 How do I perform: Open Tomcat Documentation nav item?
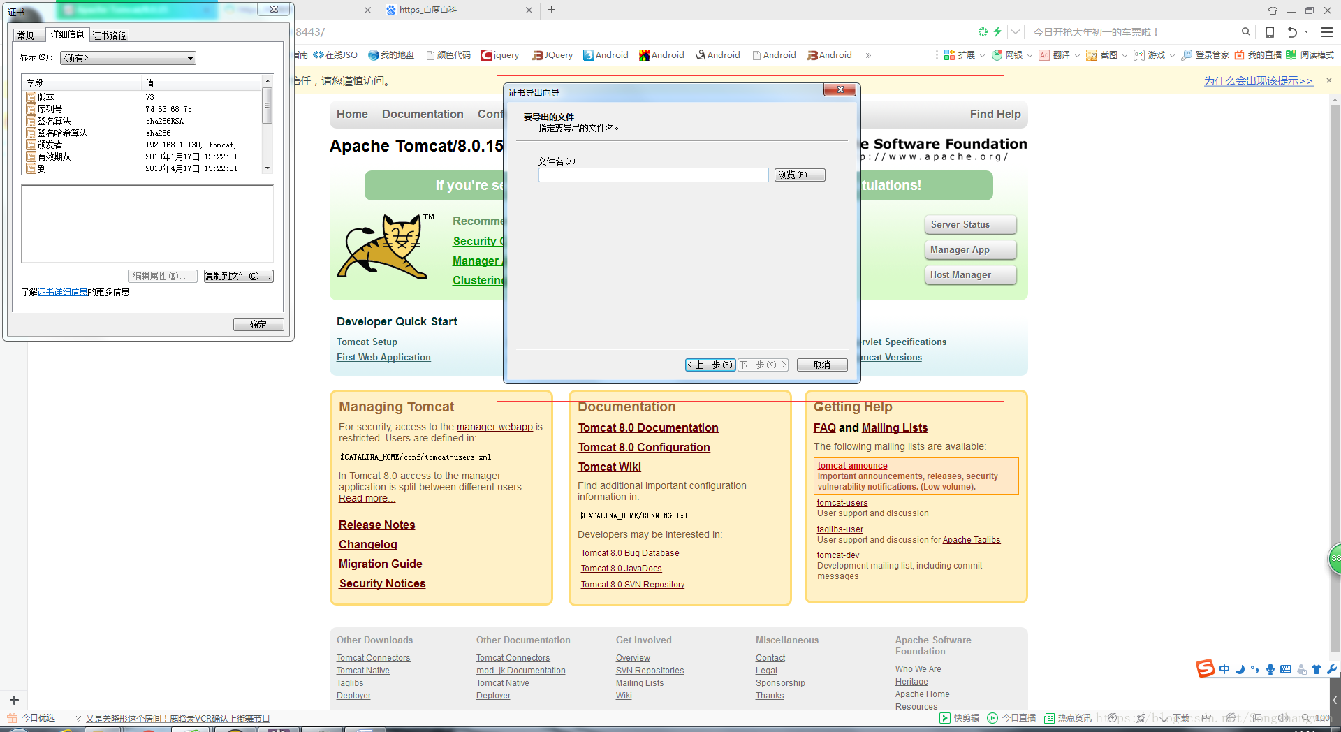[x=423, y=115]
